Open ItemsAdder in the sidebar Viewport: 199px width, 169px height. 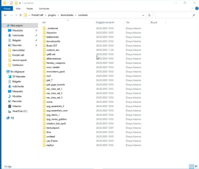[x=18, y=50]
